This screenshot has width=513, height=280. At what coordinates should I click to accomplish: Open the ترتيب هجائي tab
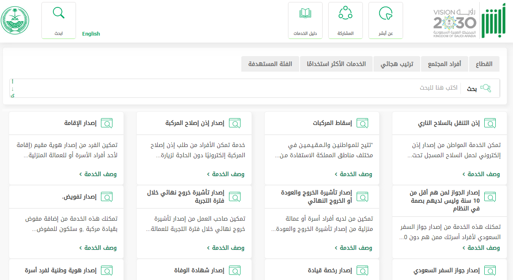(396, 64)
